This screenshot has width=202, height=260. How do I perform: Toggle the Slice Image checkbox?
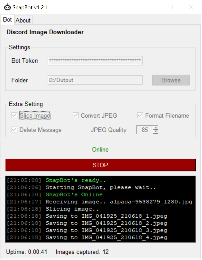[14, 116]
